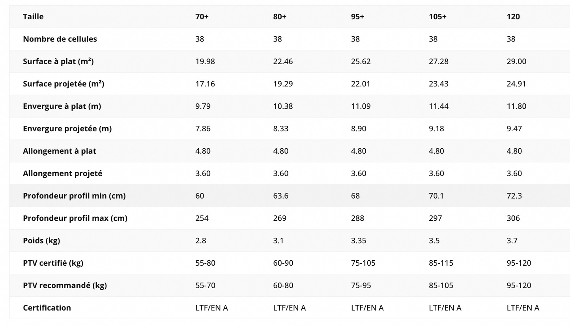
Task: Click the 'Allongement à plat' row label
Action: [x=60, y=151]
